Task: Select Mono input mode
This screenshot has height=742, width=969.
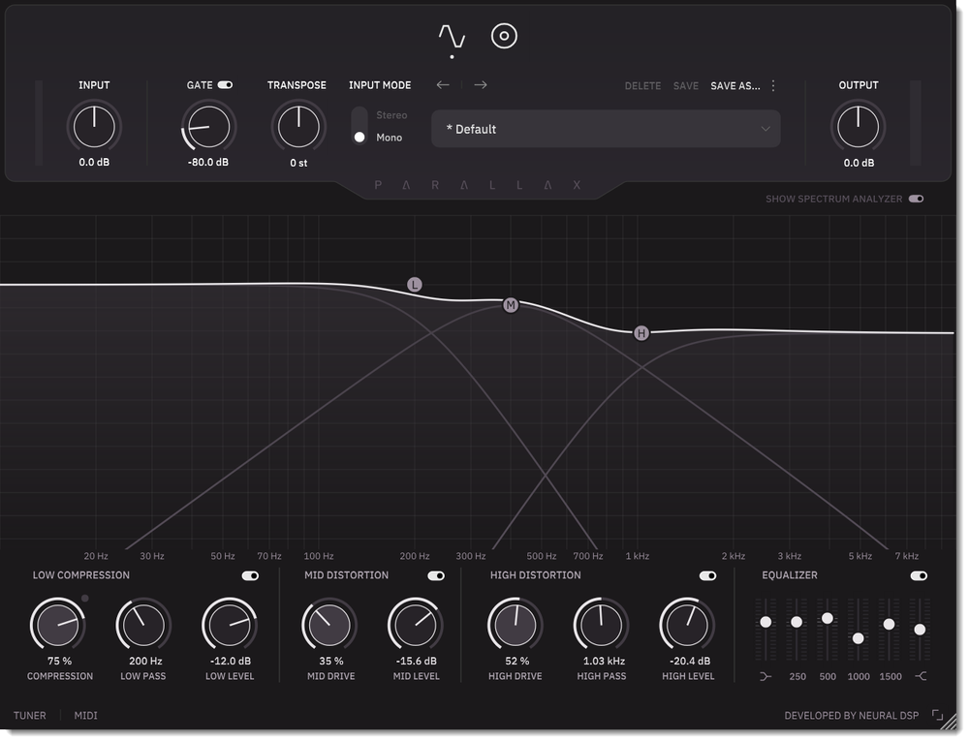Action: click(x=389, y=138)
